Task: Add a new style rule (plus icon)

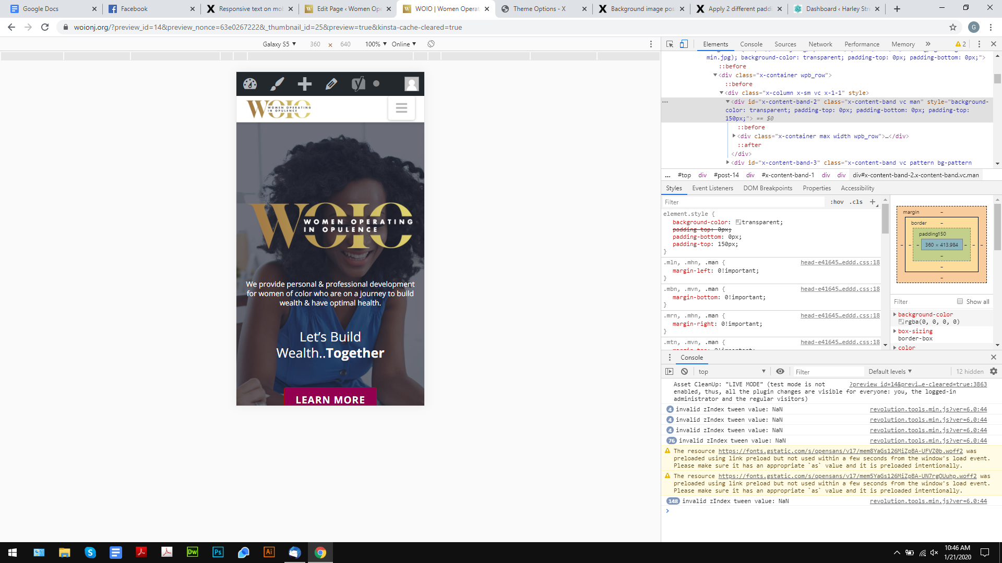Action: 873,202
